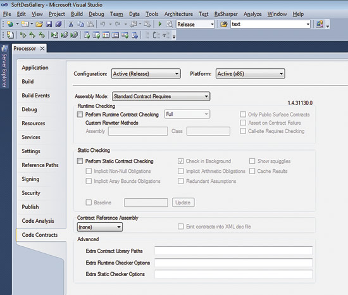This screenshot has height=295, width=348.
Task: Expand the New Project dropdown arrow
Action: click(x=17, y=24)
